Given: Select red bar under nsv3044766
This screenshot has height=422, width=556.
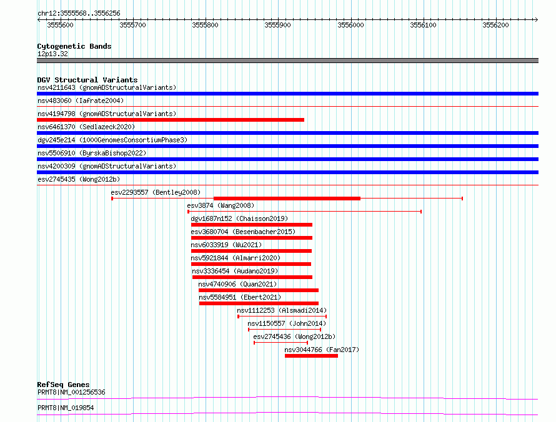Looking at the screenshot, I should coord(311,356).
